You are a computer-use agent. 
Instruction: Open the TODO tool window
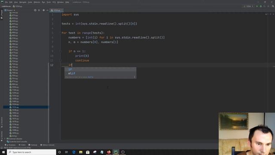[x=22, y=145]
